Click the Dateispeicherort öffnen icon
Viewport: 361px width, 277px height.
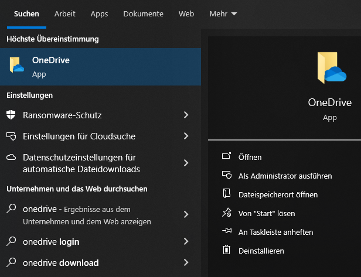pos(227,193)
